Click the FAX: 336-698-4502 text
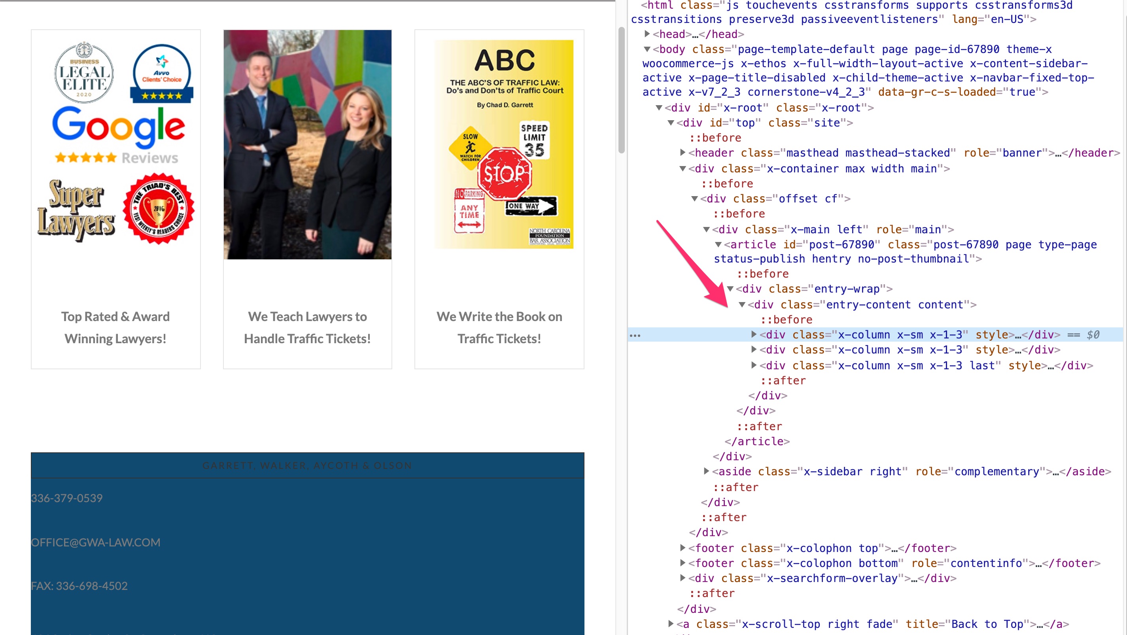This screenshot has width=1127, height=635. (x=79, y=586)
